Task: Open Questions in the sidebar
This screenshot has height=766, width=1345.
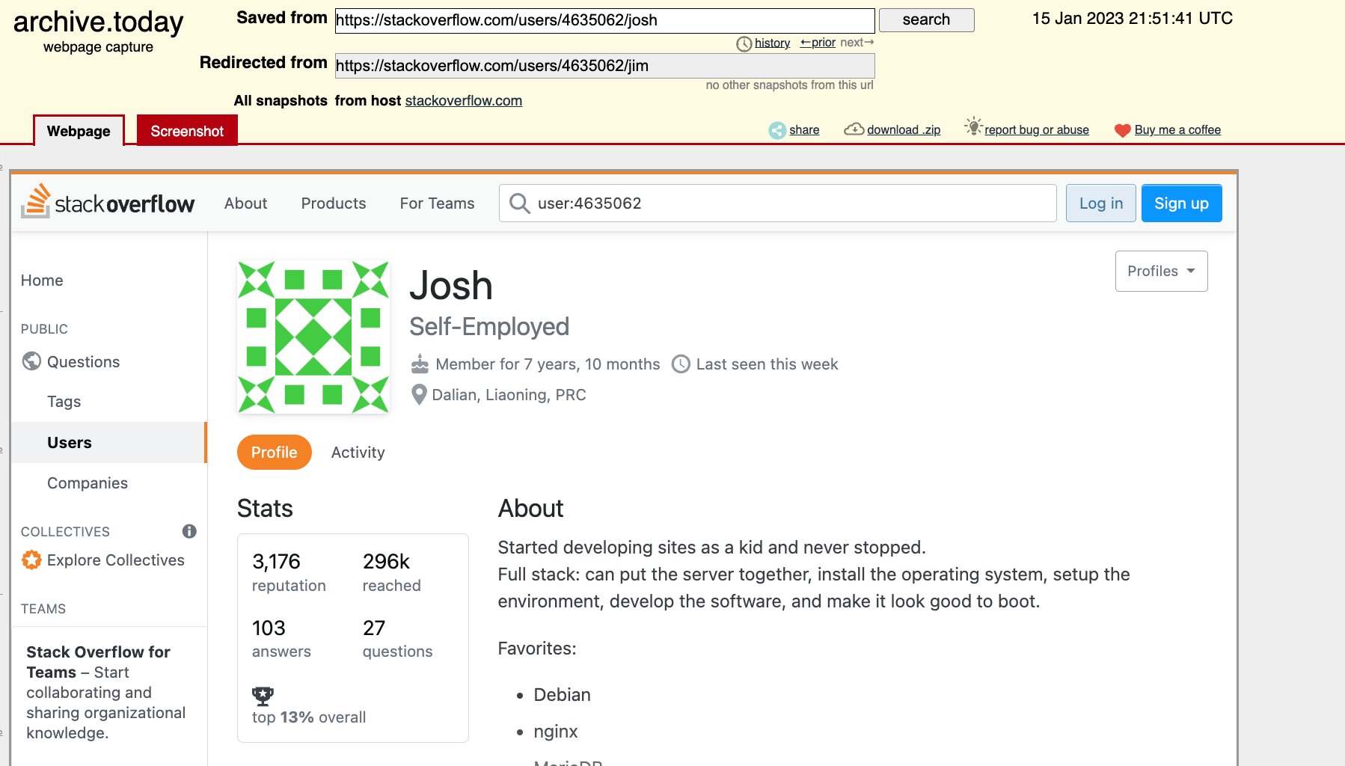Action: [x=84, y=362]
